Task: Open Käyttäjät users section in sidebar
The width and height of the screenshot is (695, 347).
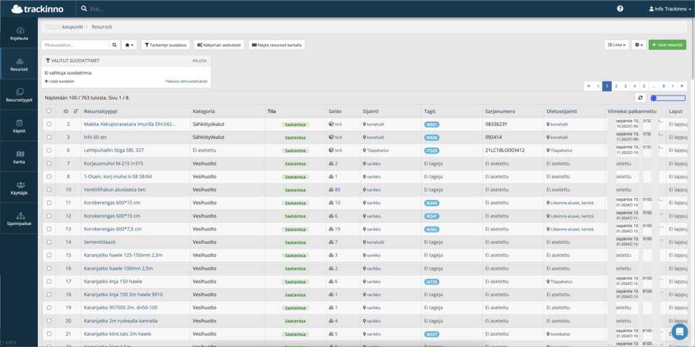Action: pyautogui.click(x=19, y=188)
